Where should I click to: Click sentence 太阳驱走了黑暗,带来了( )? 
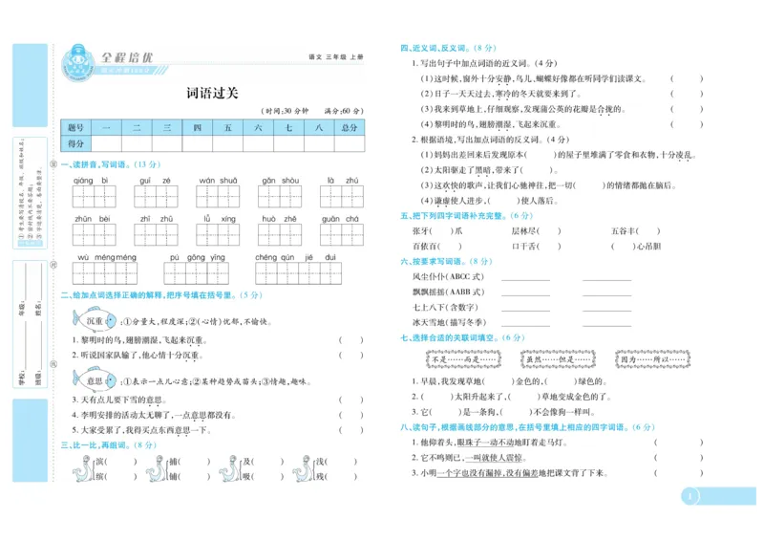point(489,170)
